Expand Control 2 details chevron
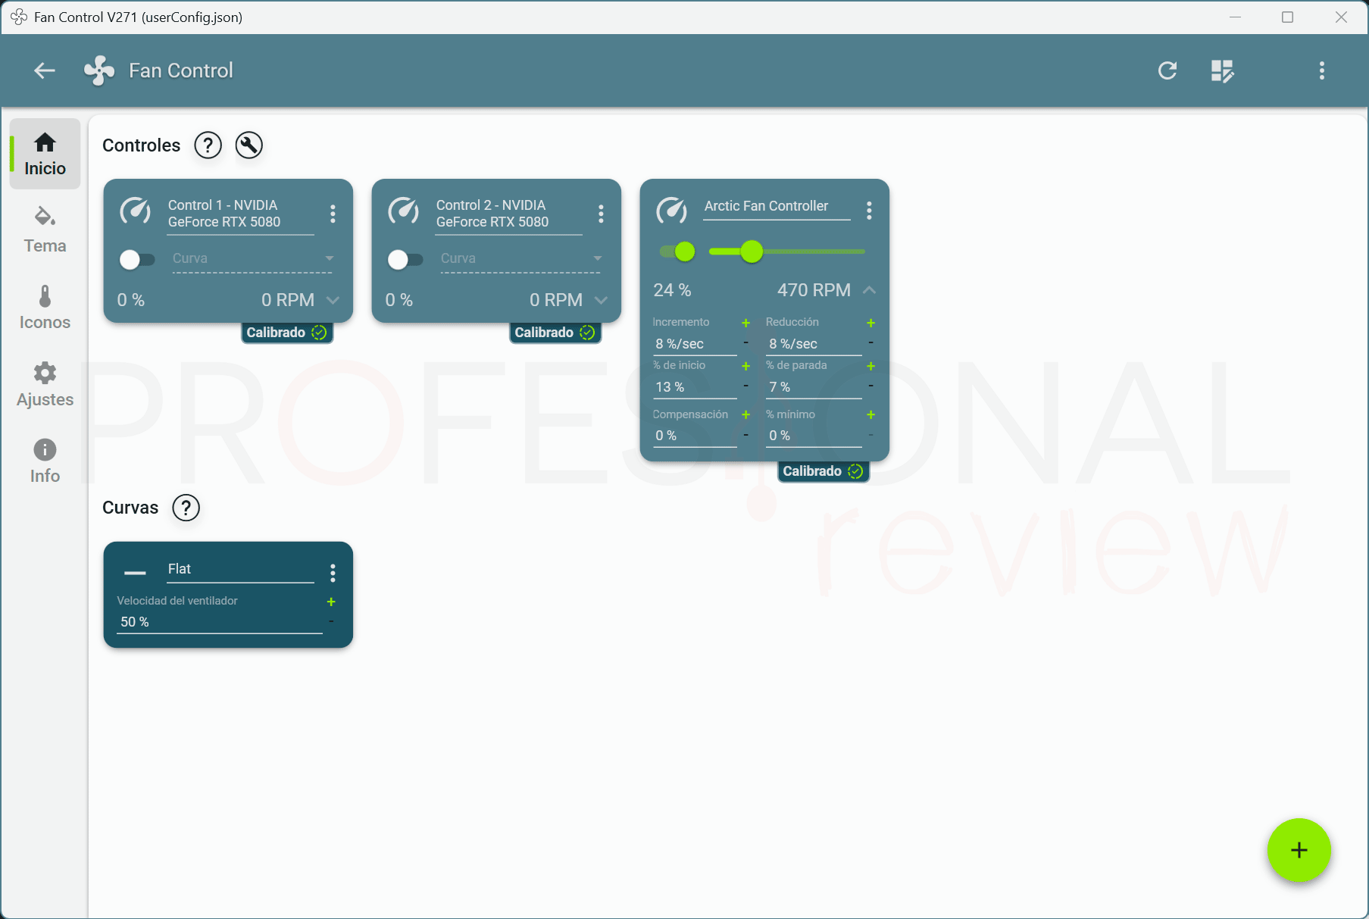The image size is (1369, 919). pyautogui.click(x=601, y=300)
